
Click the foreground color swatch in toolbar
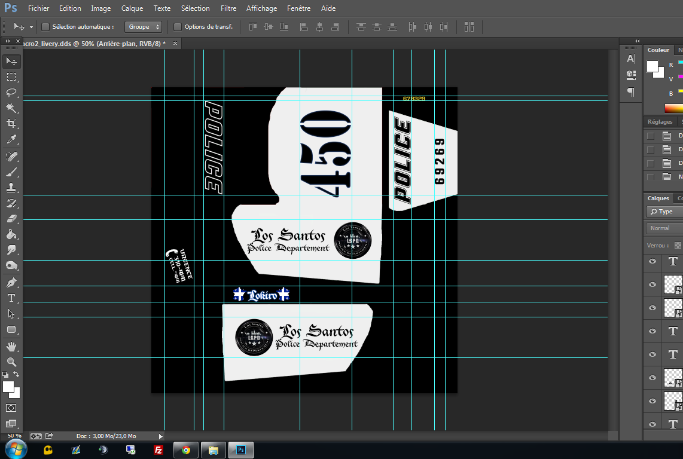click(x=8, y=387)
